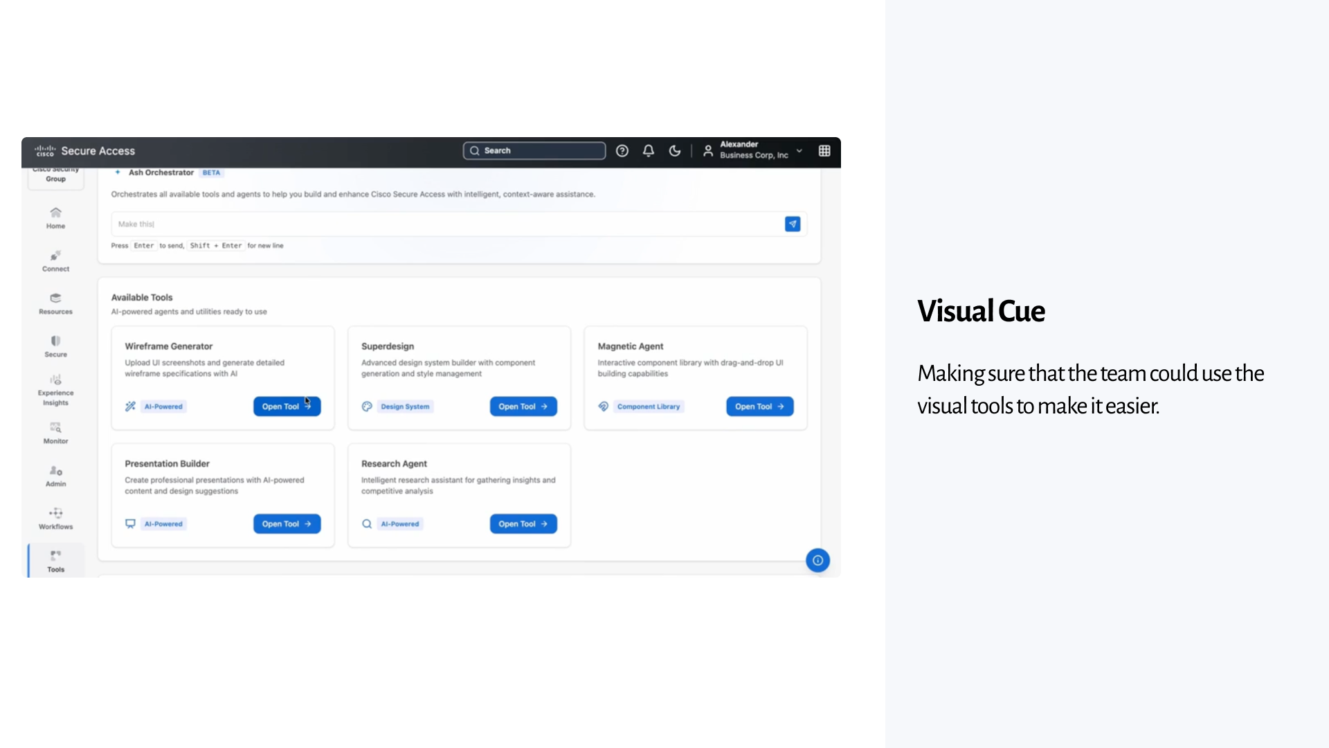Go to Home in sidebar

[55, 217]
